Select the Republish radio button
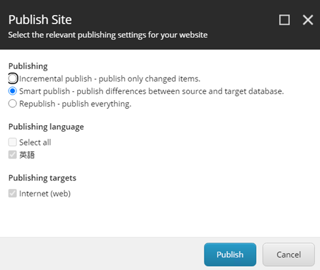This screenshot has height=270, width=320. pos(12,104)
